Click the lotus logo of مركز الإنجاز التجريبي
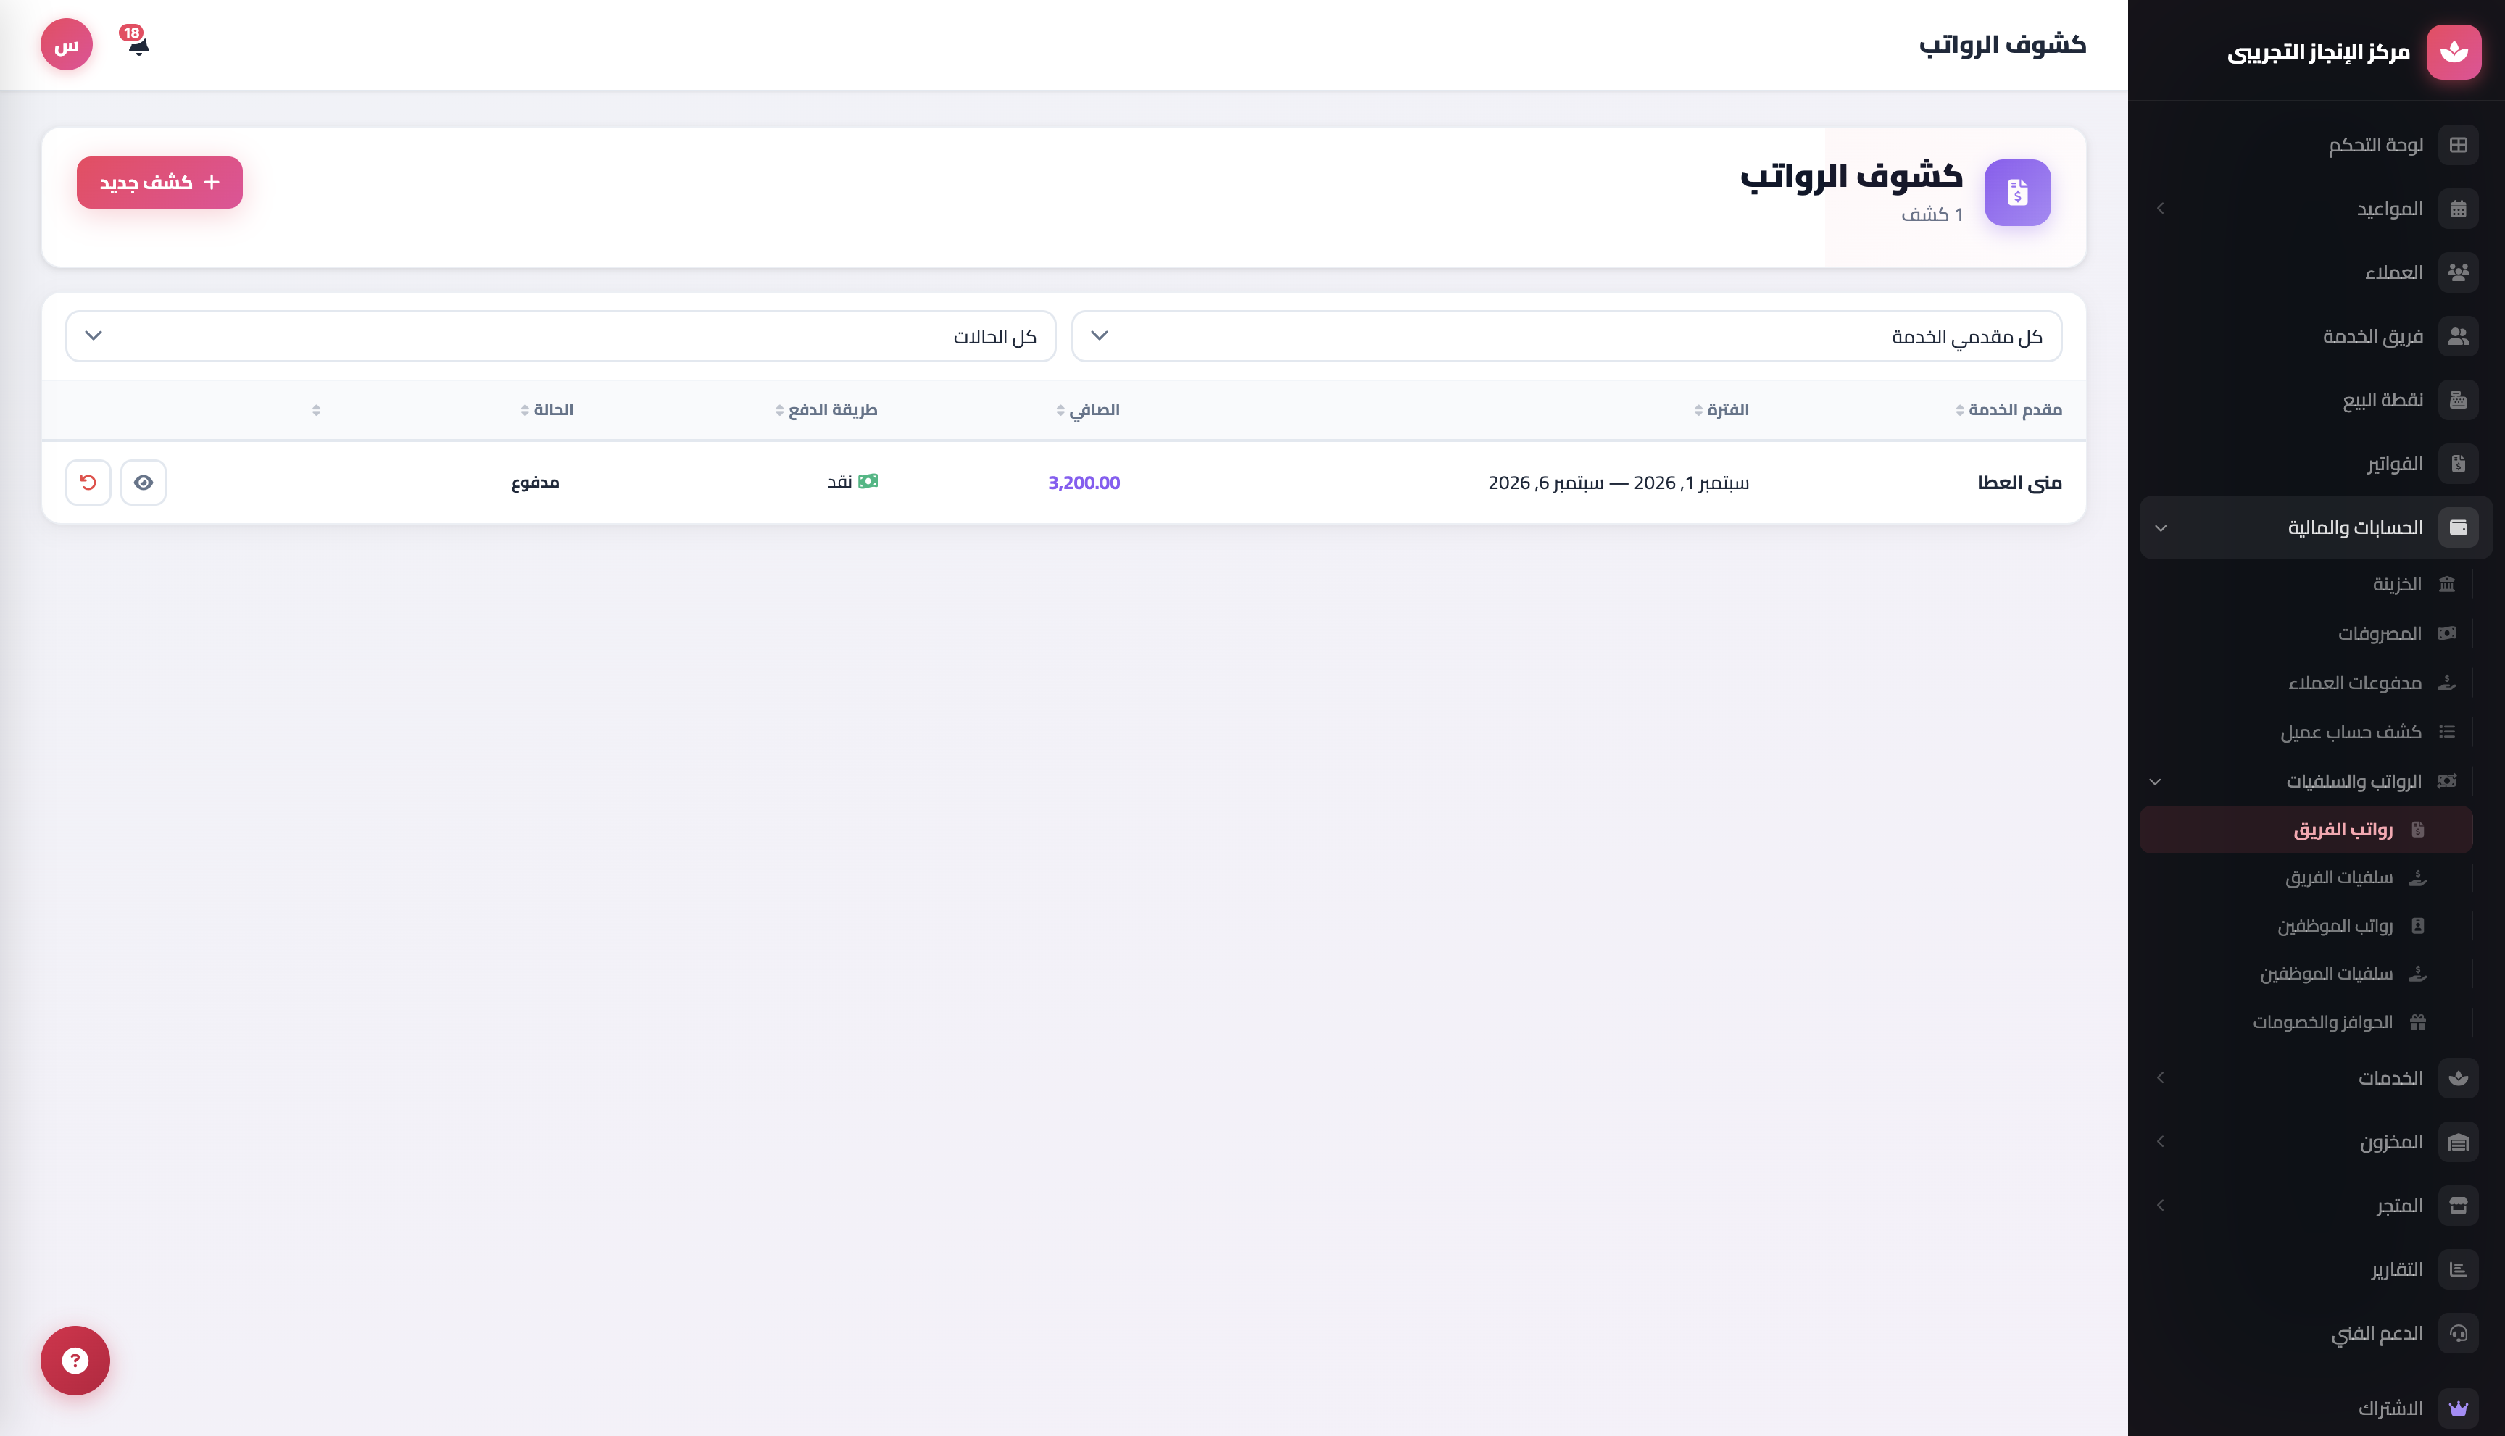The height and width of the screenshot is (1436, 2505). tap(2454, 51)
